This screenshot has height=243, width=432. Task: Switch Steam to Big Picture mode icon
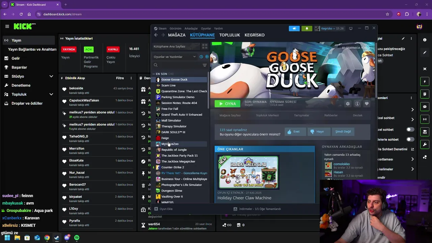coord(351,28)
